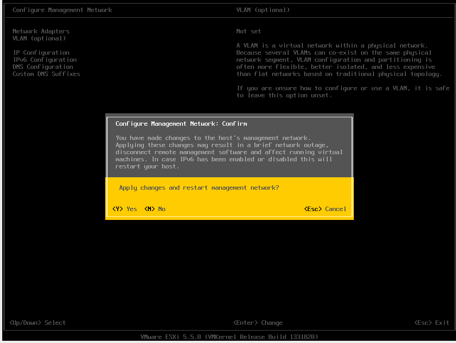Screen dimensions: 456x343
Task: Click Yes to apply network changes
Action: point(125,209)
